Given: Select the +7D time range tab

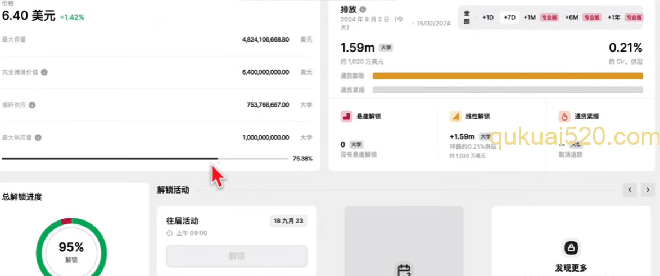Looking at the screenshot, I should point(509,17).
